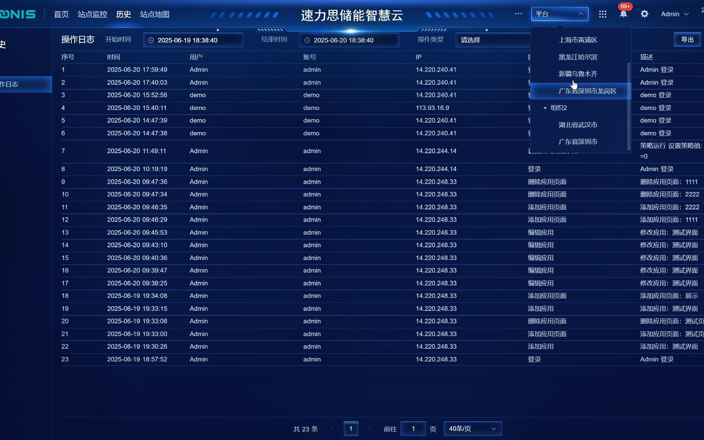704x440 pixels.
Task: Click 删除应用页面：1111 description
Action: pyautogui.click(x=669, y=182)
